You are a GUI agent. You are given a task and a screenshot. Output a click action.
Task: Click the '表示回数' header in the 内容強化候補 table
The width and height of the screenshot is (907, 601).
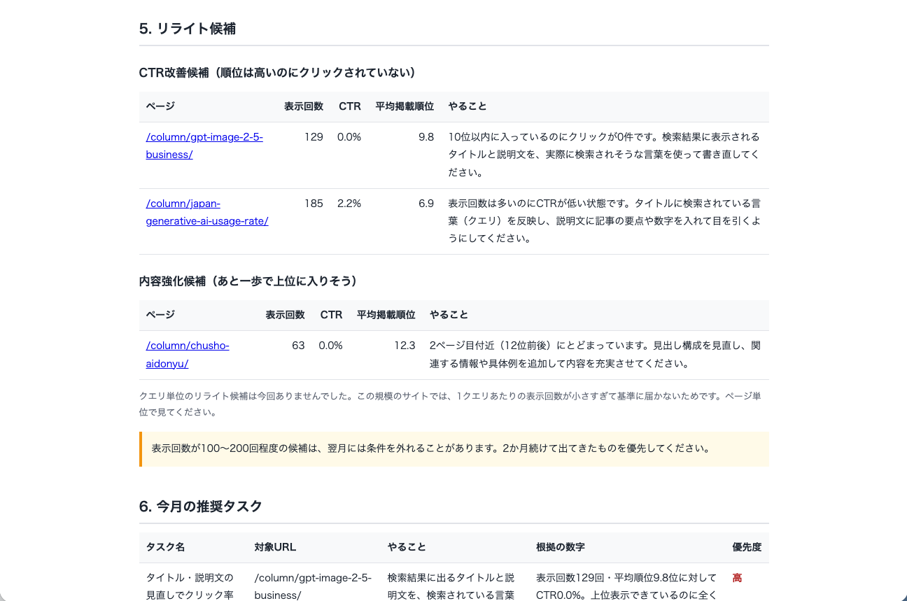pyautogui.click(x=286, y=315)
